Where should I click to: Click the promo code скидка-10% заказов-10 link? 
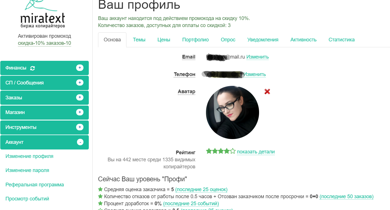(x=44, y=43)
